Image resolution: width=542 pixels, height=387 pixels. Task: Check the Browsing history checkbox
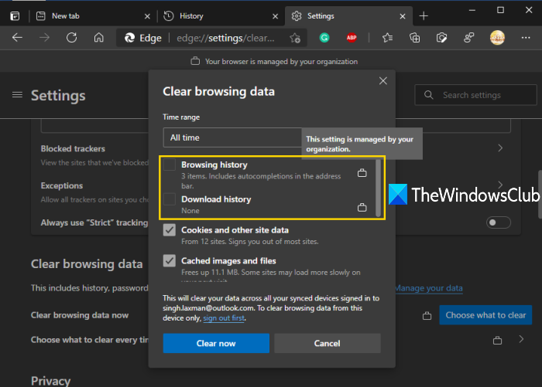click(170, 165)
